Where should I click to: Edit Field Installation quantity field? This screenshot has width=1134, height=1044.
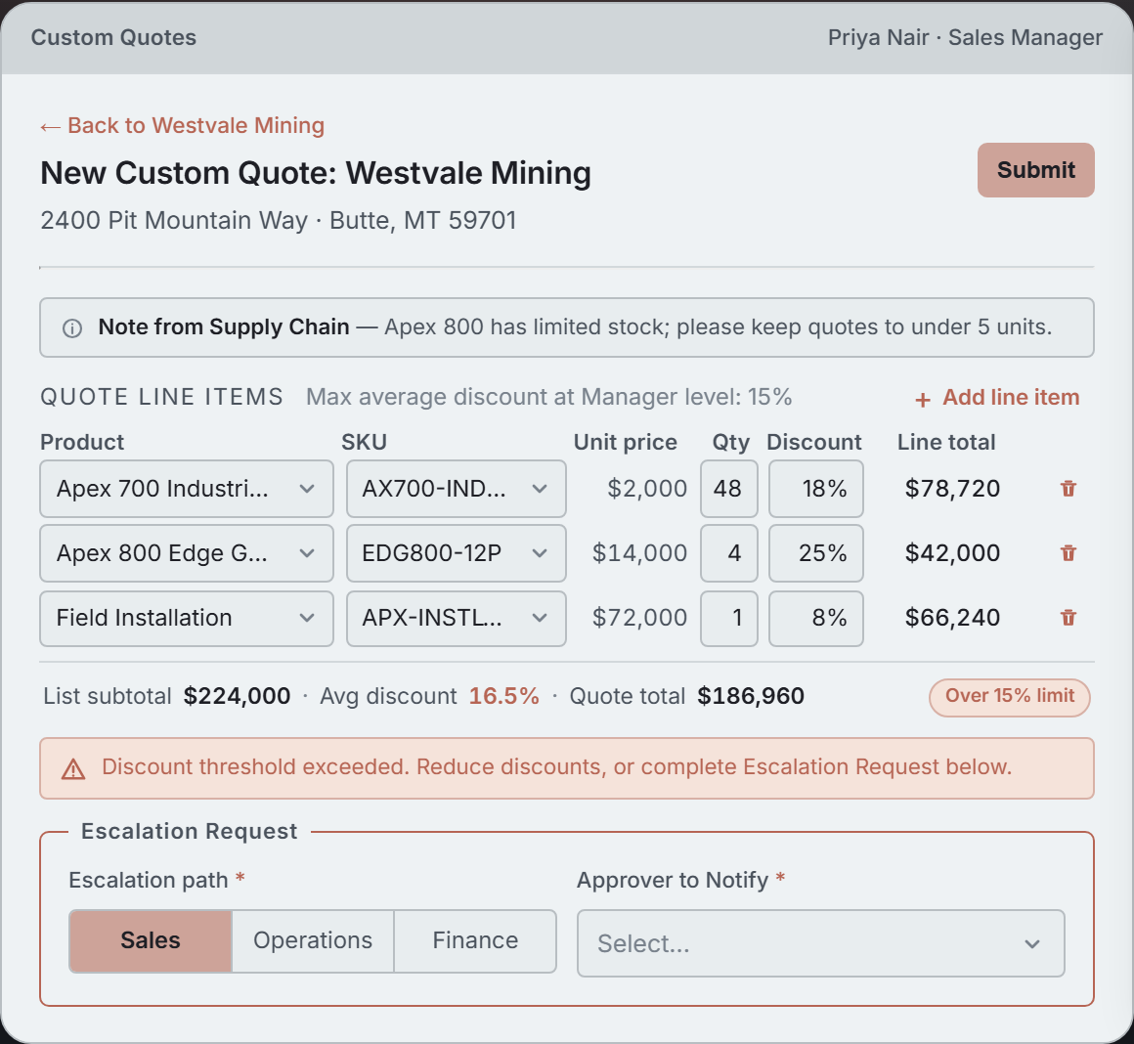click(729, 618)
